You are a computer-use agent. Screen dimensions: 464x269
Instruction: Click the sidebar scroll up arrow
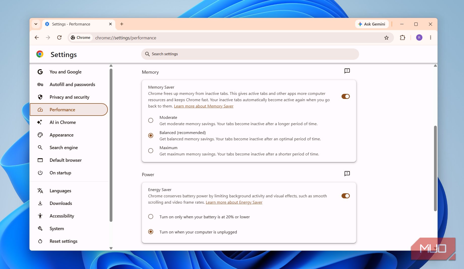tap(111, 66)
